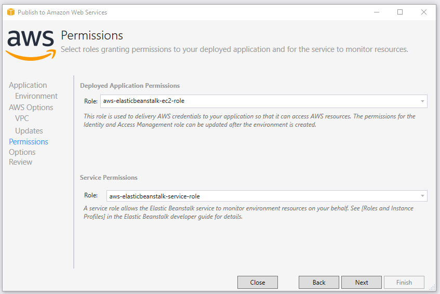Click the AWS logo in the header
The width and height of the screenshot is (440, 294).
(x=30, y=44)
